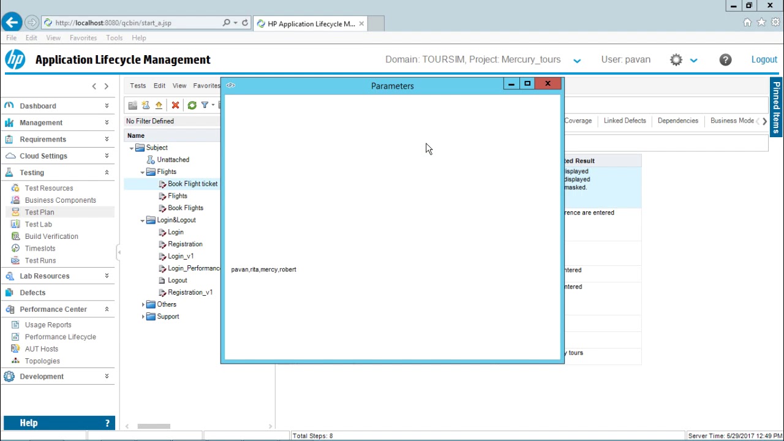Open AUT Hosts item
The image size is (784, 441).
click(41, 349)
